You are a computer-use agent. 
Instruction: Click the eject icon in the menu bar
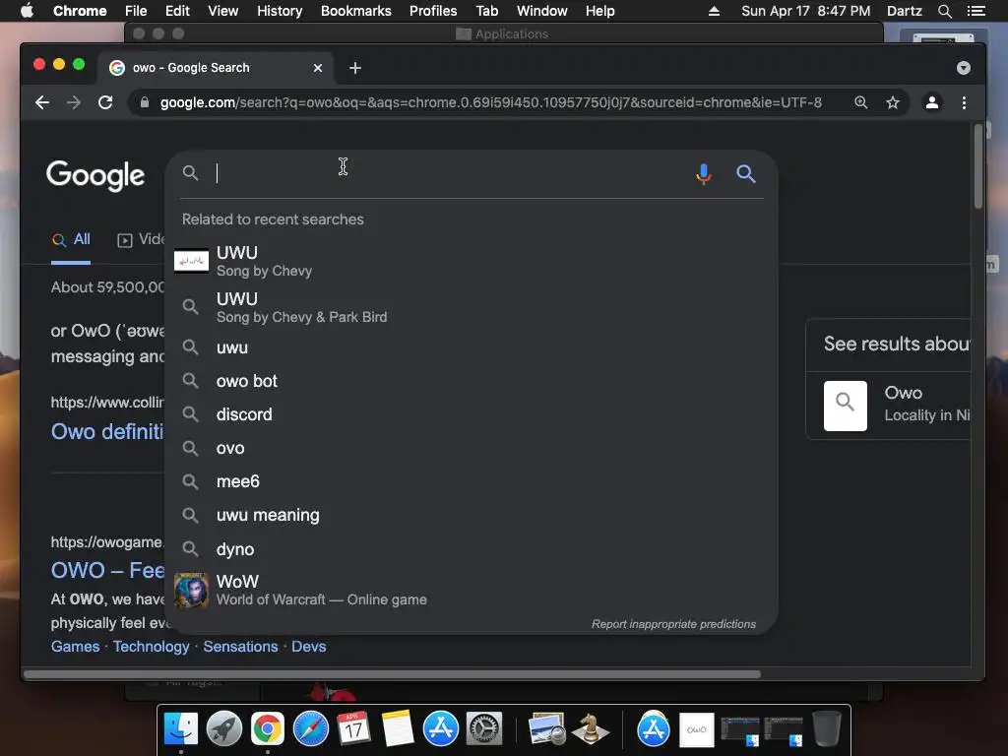(714, 11)
